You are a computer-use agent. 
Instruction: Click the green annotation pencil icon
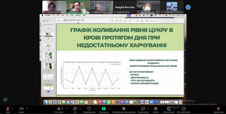tap(5, 99)
